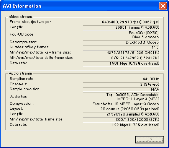Select the Fraunhofer IIS MPEG Layer-3 Codec value

[121, 104]
